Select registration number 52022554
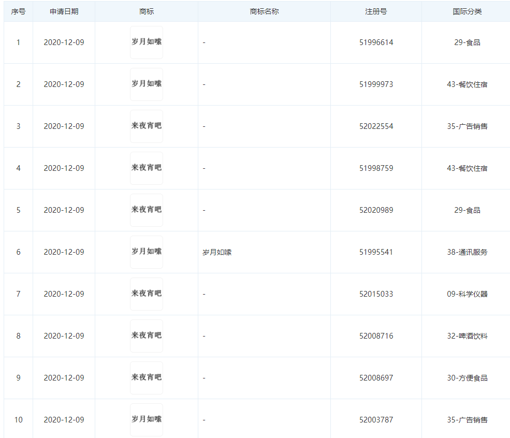510x438 pixels. point(376,126)
